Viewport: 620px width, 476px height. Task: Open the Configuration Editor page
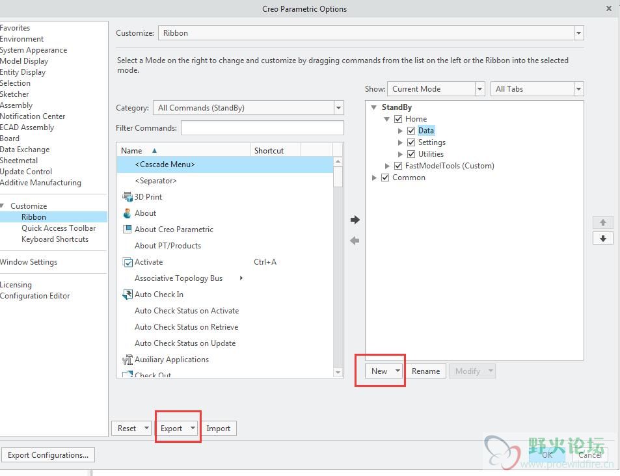click(34, 296)
